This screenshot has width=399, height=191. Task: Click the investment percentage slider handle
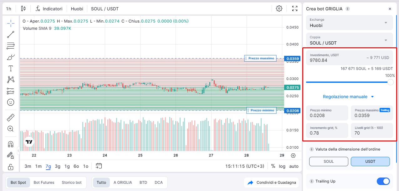[x=390, y=82]
